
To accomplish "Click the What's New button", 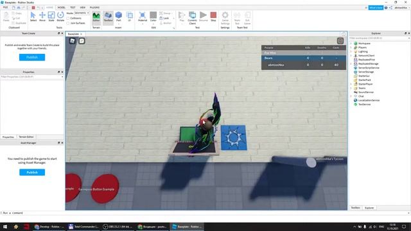I will [376, 8].
